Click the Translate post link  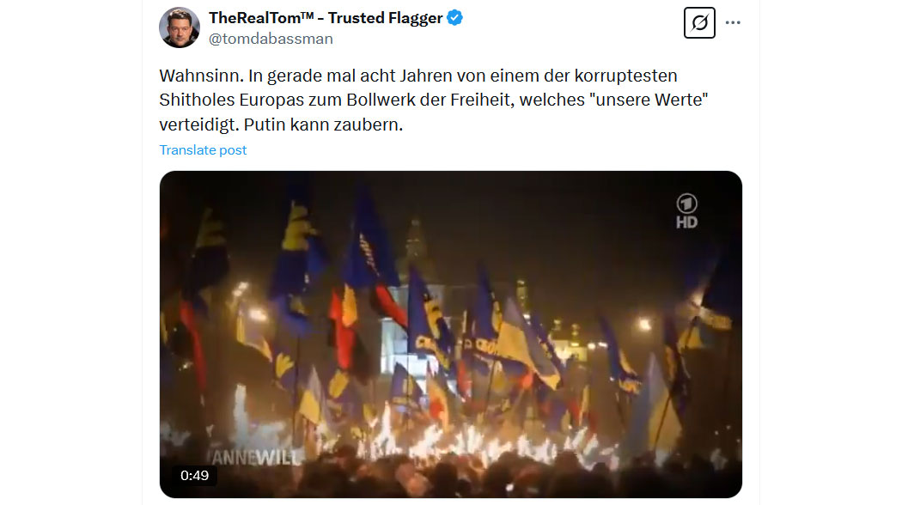tap(203, 150)
